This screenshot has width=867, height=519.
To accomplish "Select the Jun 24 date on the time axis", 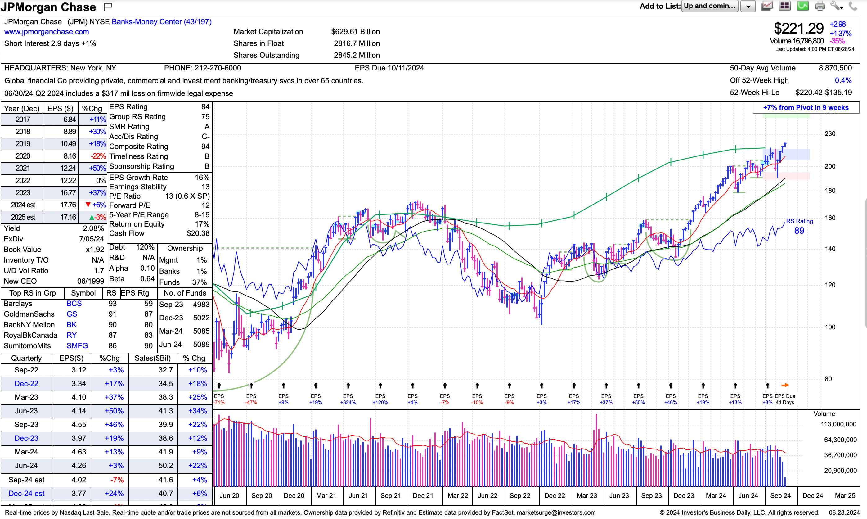I will click(x=748, y=496).
